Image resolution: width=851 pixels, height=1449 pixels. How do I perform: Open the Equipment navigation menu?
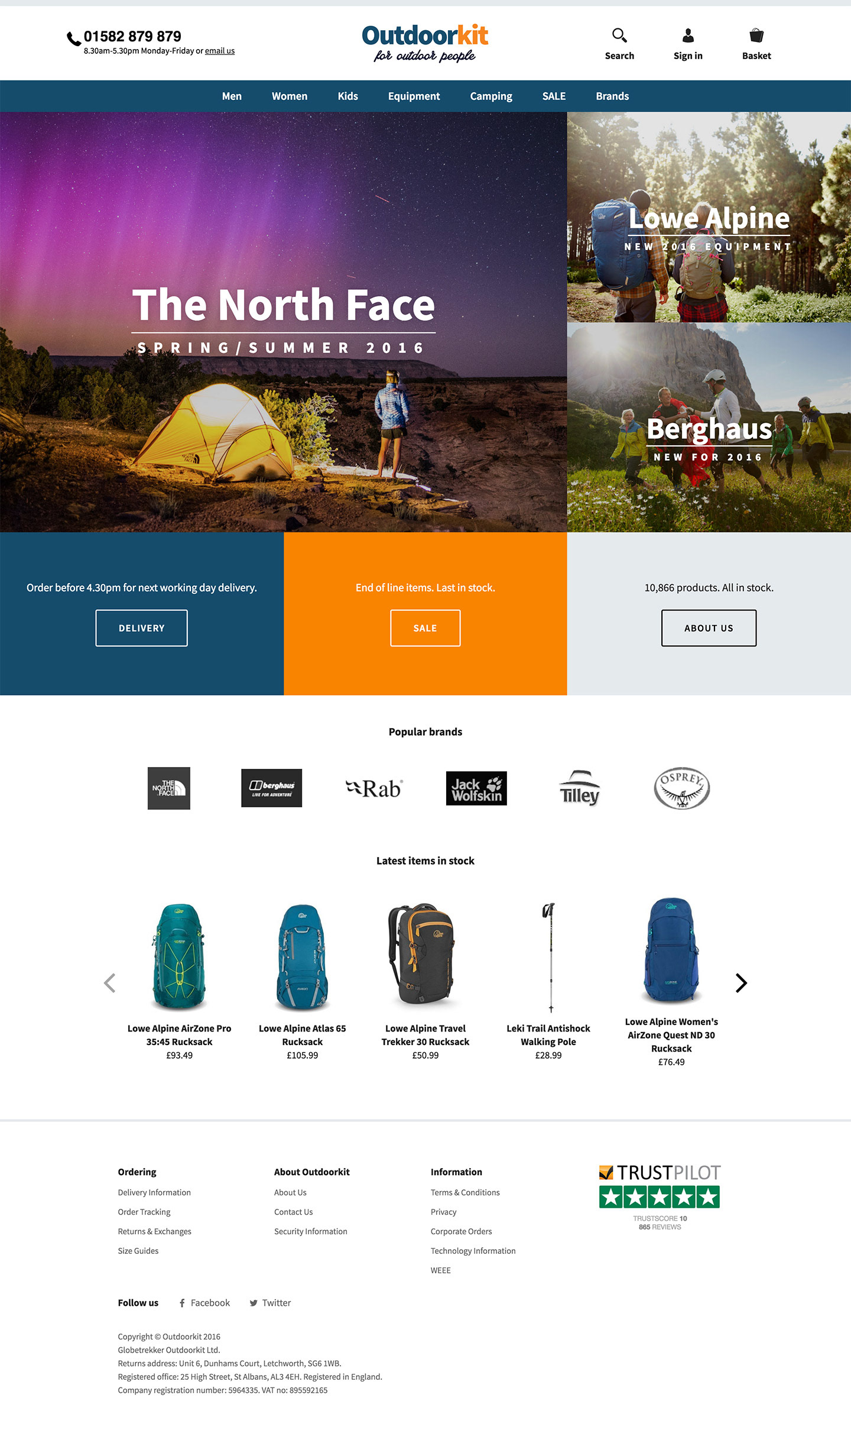click(x=414, y=96)
